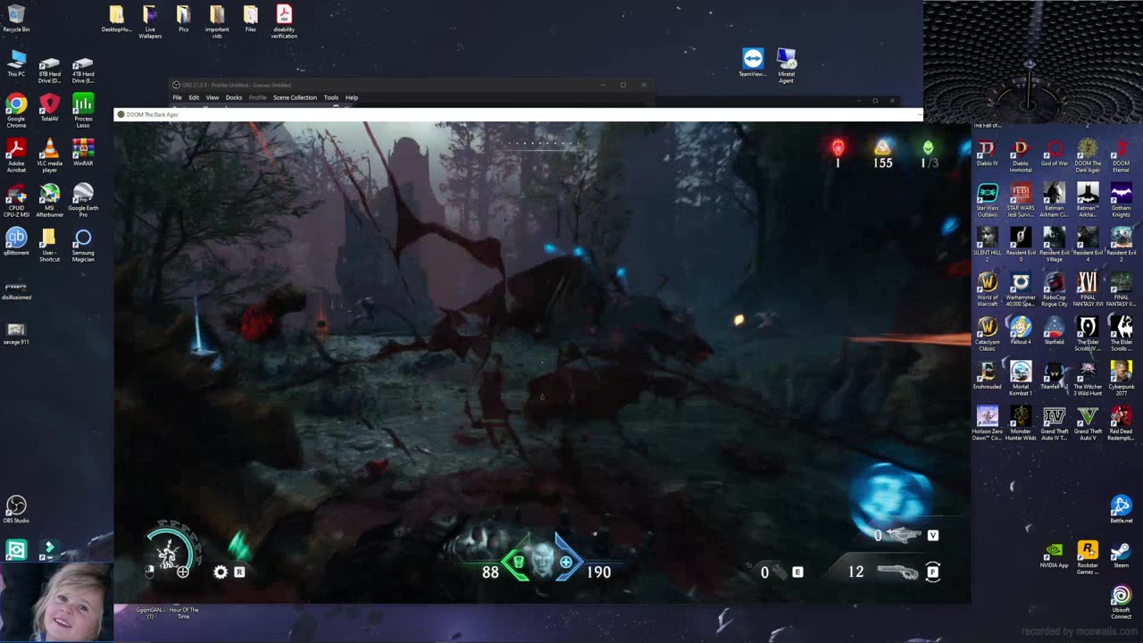This screenshot has height=643, width=1143.
Task: Launch God of War shortcut
Action: pyautogui.click(x=1054, y=153)
